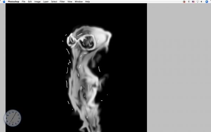Open the Apple menu
The width and height of the screenshot is (211, 132).
[4, 2]
